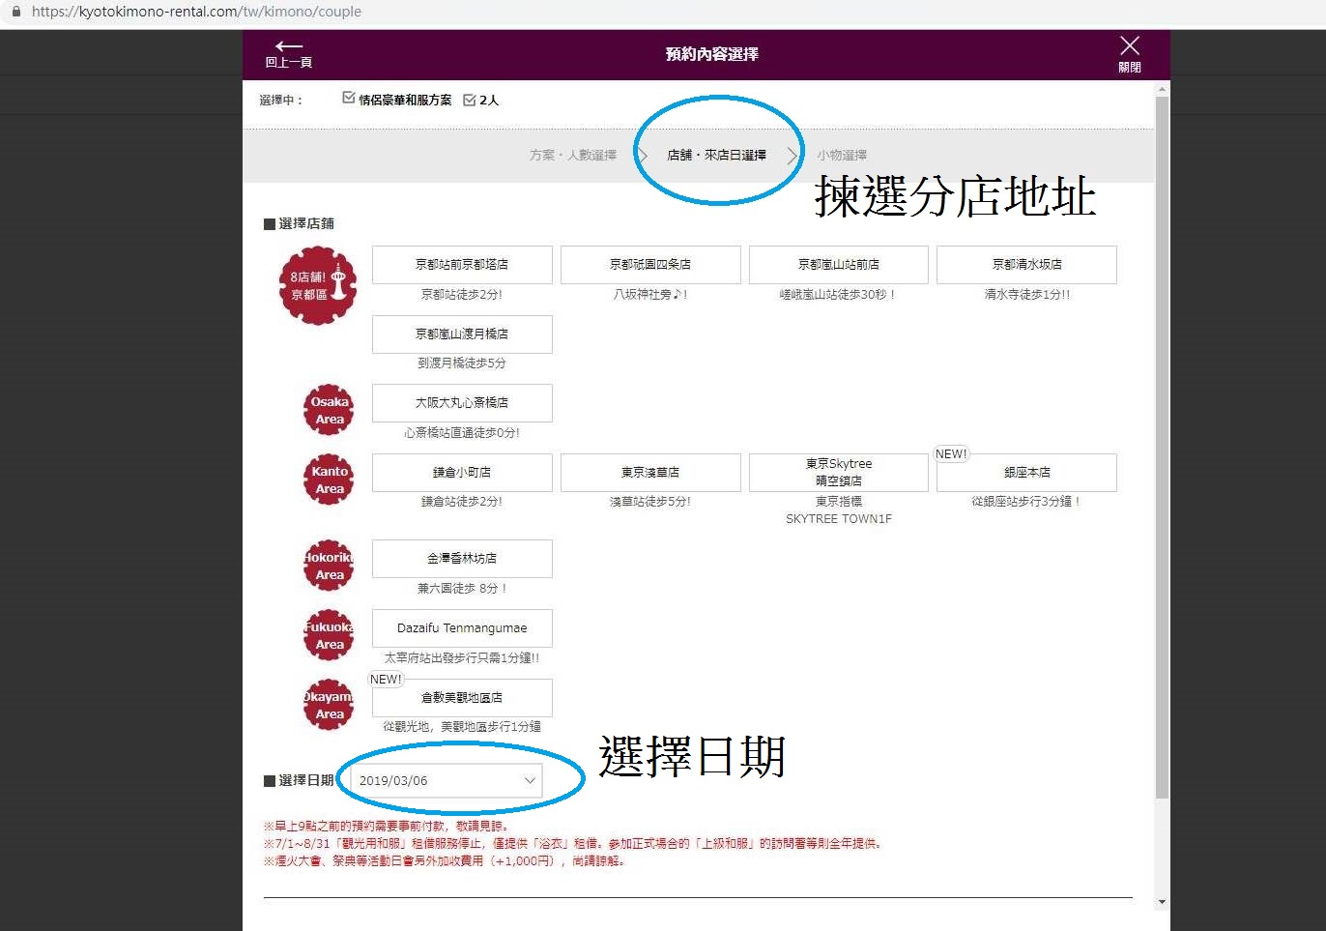This screenshot has height=931, width=1326.
Task: Select the 店舖・來店日選擇 step
Action: (717, 155)
